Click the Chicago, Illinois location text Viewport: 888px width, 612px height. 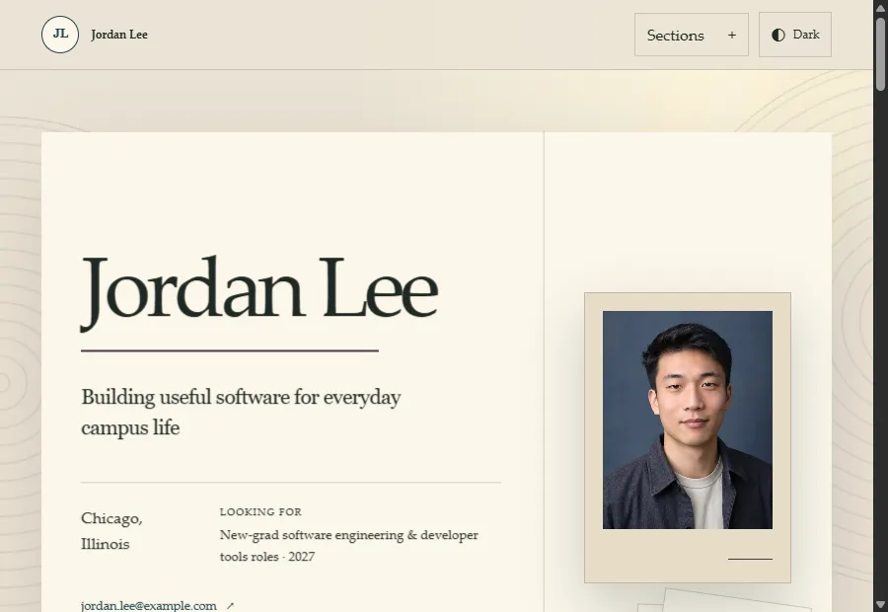112,531
